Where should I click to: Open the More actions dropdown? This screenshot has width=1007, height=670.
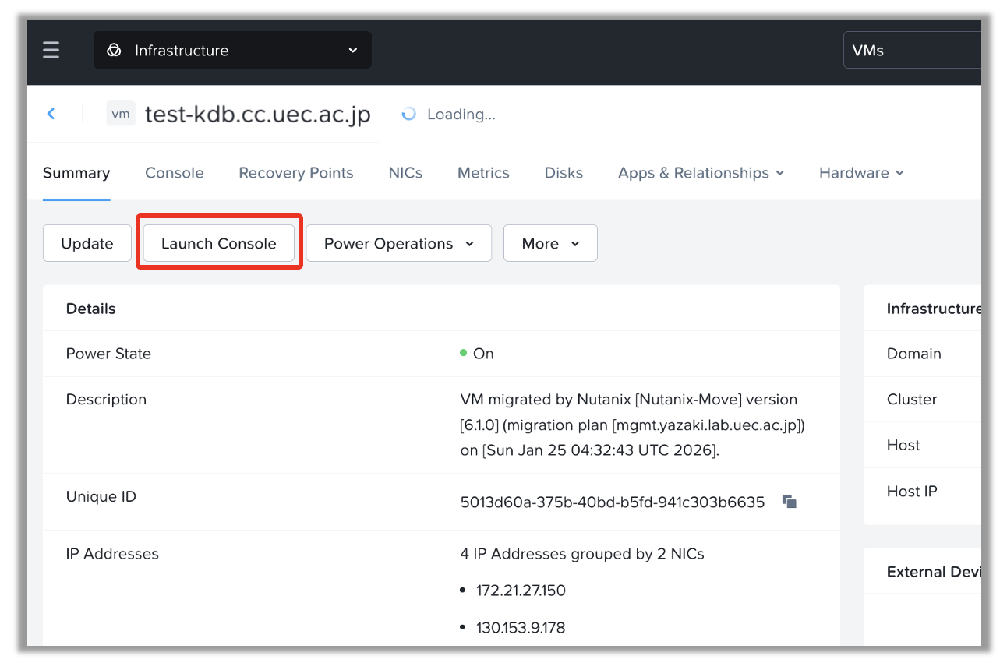(550, 244)
